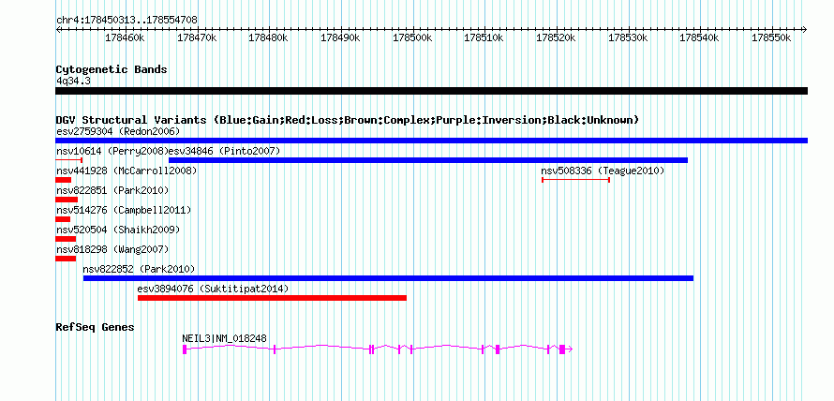
Task: Click the 178550k ruler position
Action: click(771, 38)
